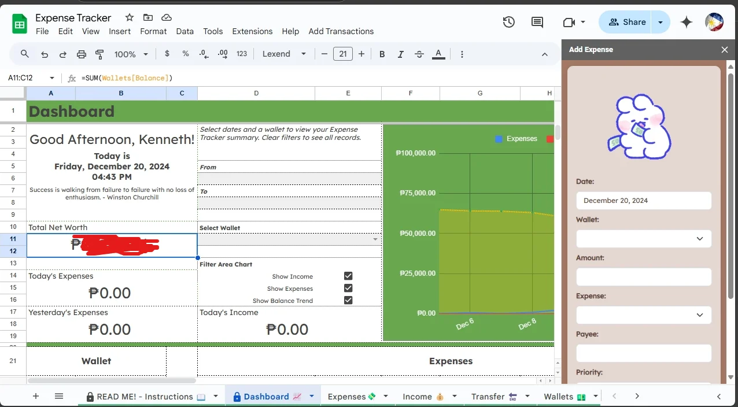Viewport: 738px width, 407px height.
Task: Check the cloud document status icon
Action: tap(167, 18)
